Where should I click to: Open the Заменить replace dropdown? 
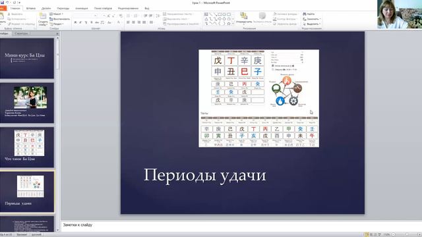coord(312,19)
